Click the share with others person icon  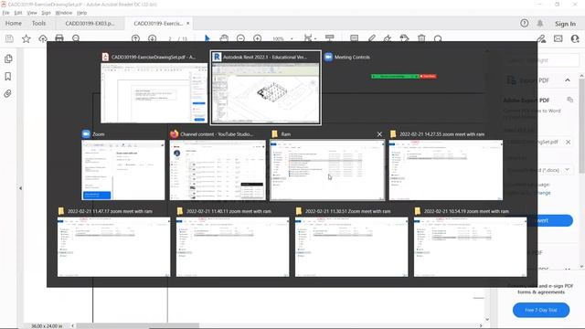[x=575, y=38]
